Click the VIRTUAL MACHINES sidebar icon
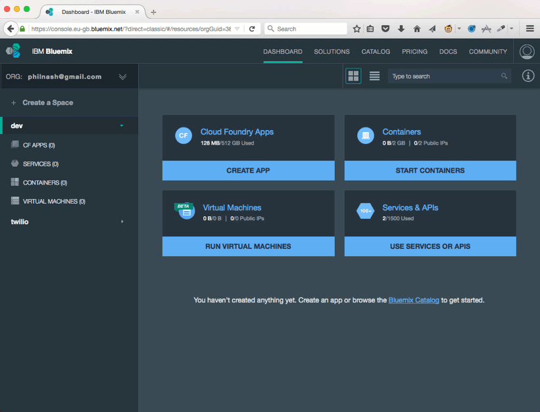 tap(15, 200)
